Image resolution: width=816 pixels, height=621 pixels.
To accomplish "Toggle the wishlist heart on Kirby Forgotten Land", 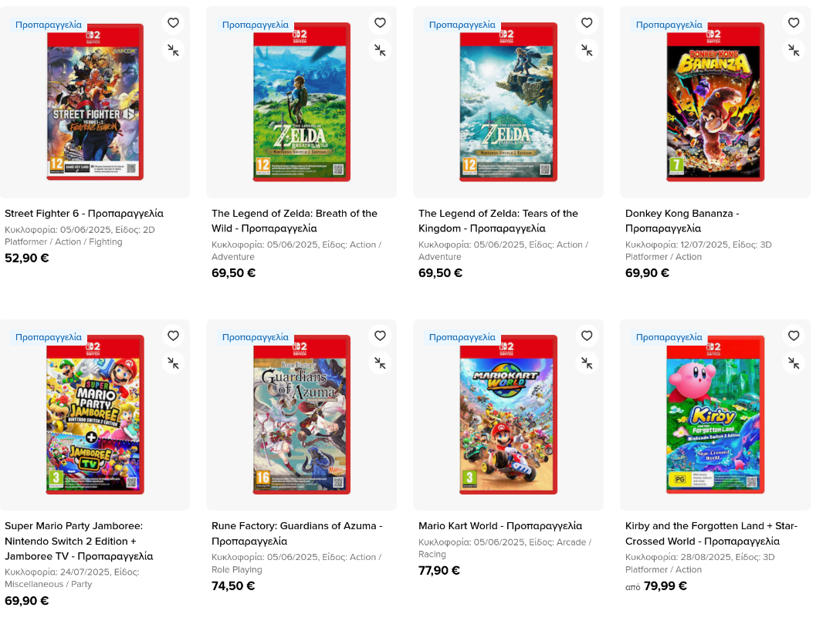I will (794, 336).
